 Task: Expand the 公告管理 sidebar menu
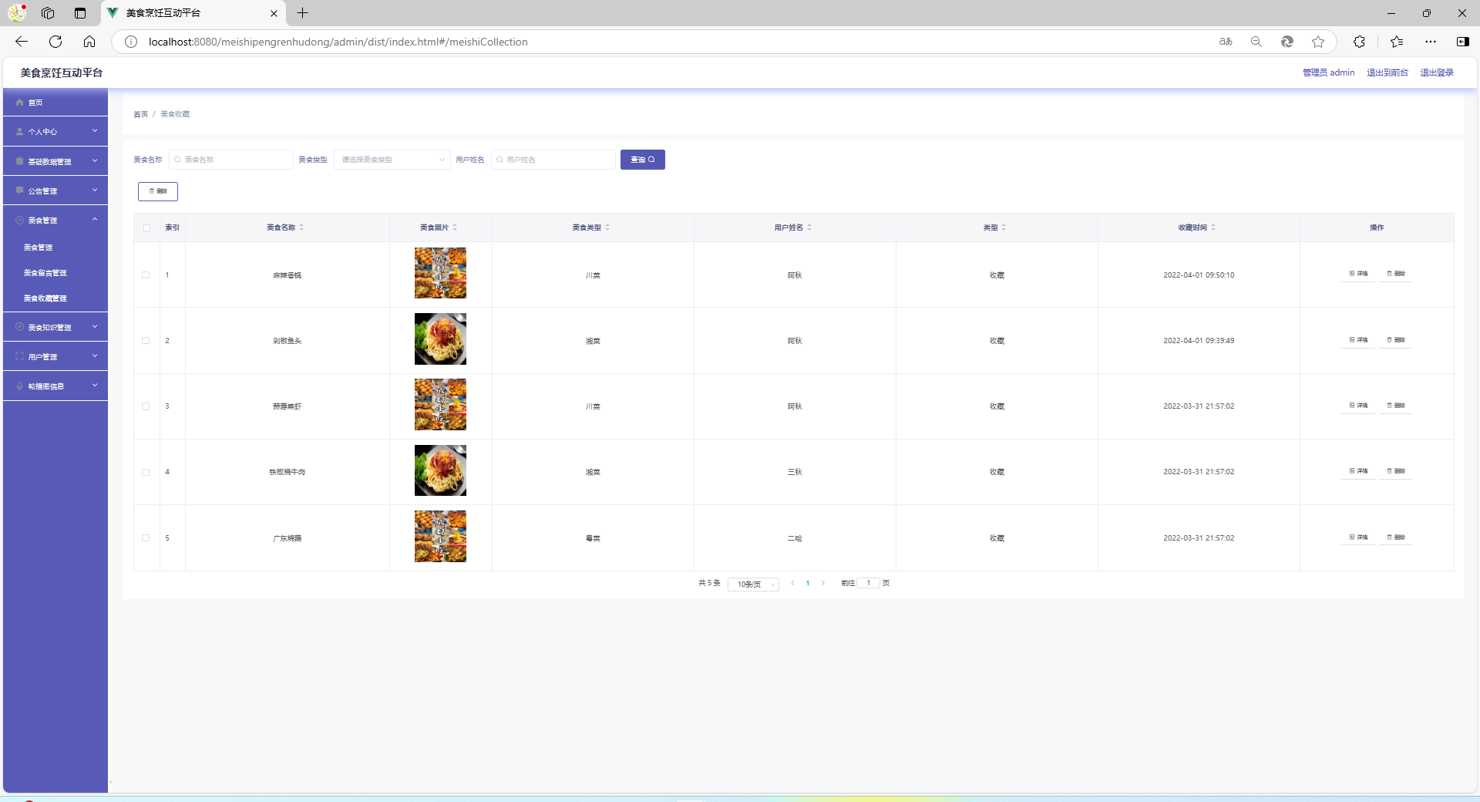pyautogui.click(x=55, y=190)
